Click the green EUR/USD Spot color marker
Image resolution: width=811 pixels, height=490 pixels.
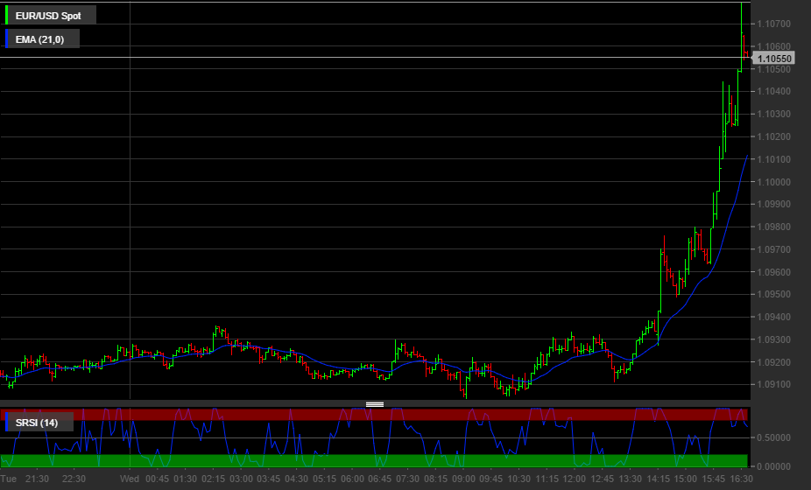tap(7, 15)
